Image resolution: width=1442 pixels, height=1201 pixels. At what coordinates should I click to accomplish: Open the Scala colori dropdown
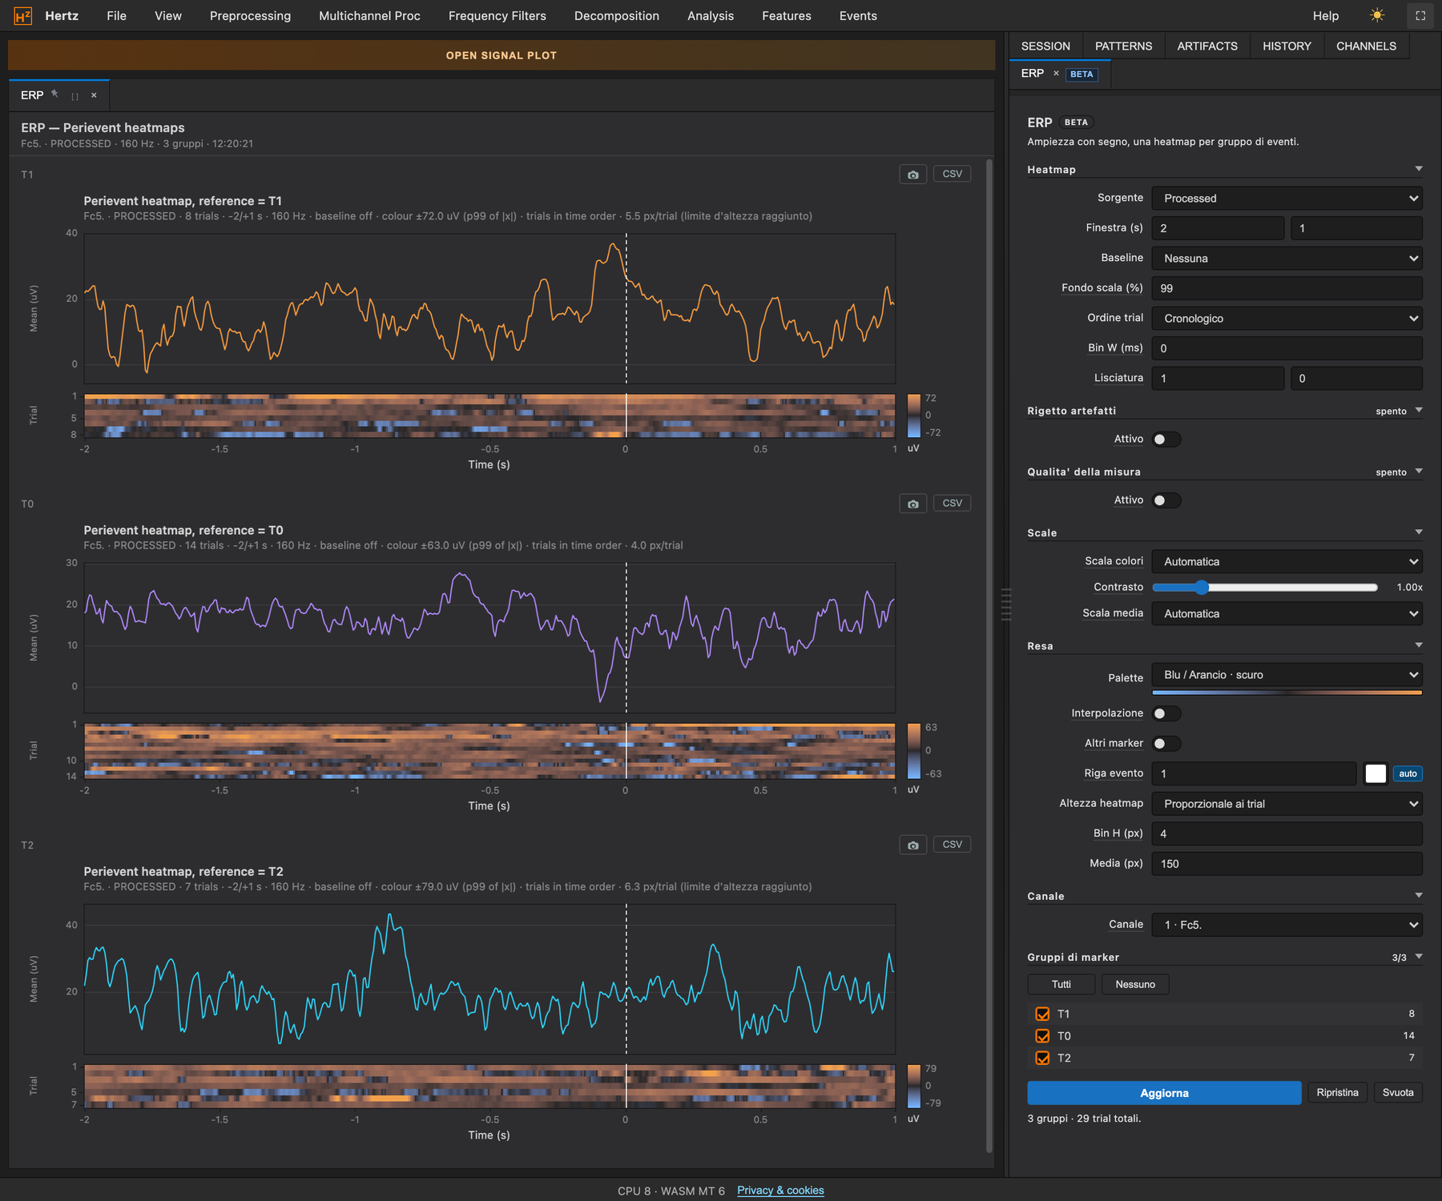(x=1287, y=561)
